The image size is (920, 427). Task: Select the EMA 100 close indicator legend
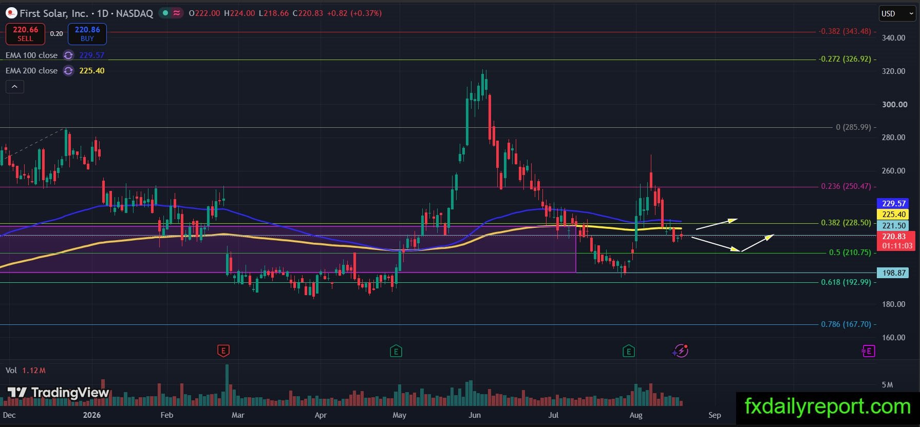pyautogui.click(x=31, y=55)
